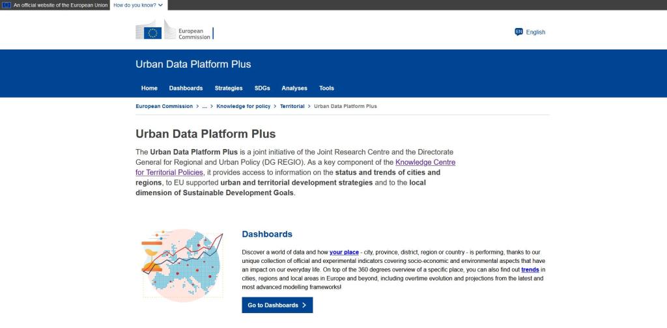Click the Knowledge for policy breadcrumb

pos(244,106)
